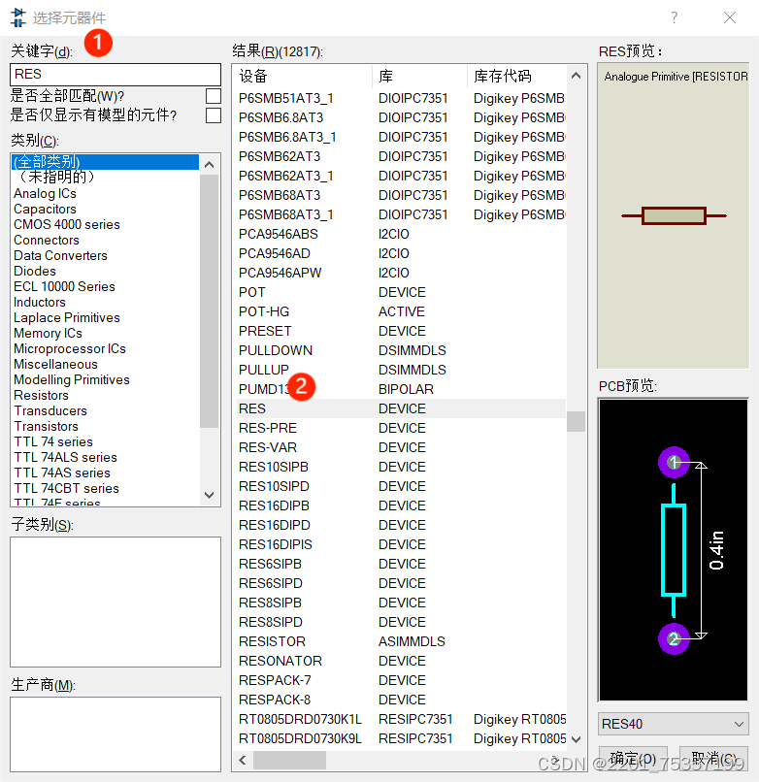
Task: Click the category list scroll up arrow
Action: click(x=210, y=165)
